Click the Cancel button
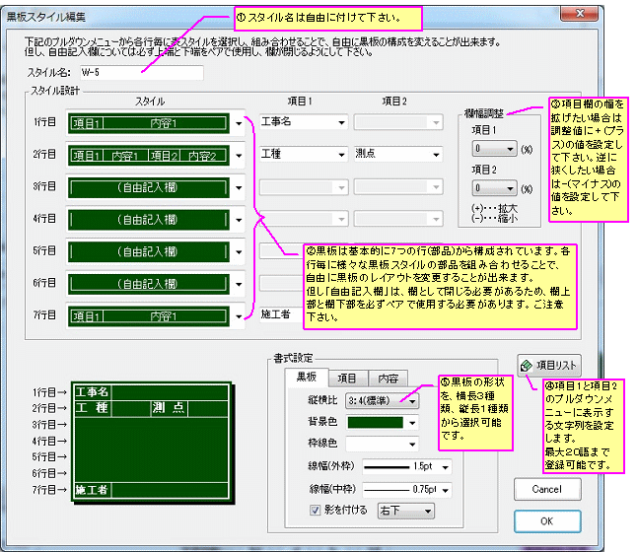 [547, 489]
